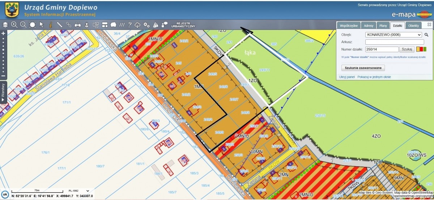The height and width of the screenshot is (200, 434).
Task: Click the Szukaj button
Action: click(407, 49)
